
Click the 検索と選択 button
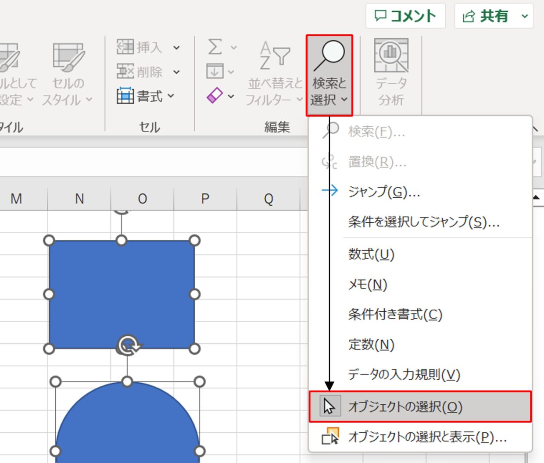pos(329,75)
